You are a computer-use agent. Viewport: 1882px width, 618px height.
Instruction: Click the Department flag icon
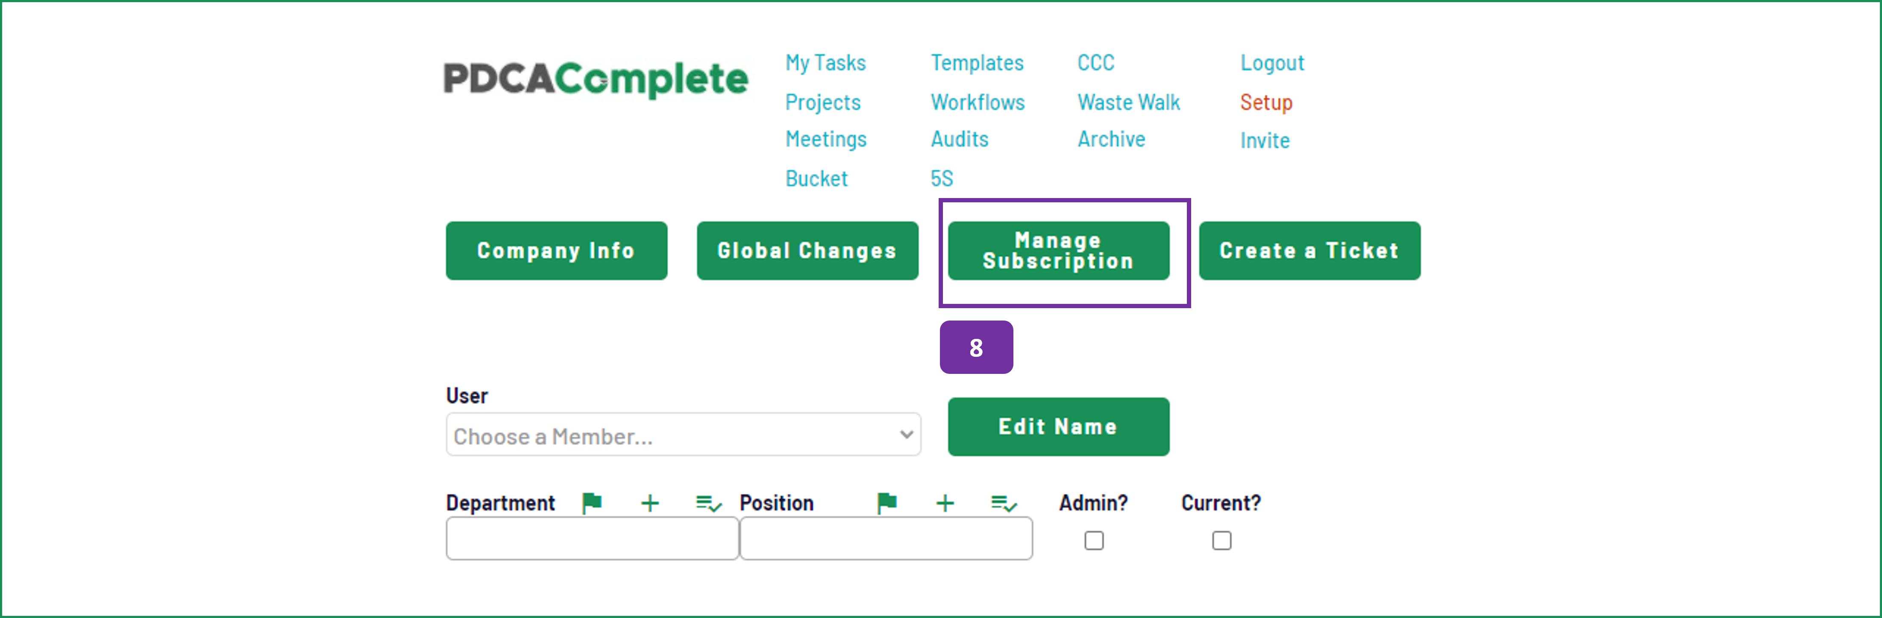click(592, 503)
